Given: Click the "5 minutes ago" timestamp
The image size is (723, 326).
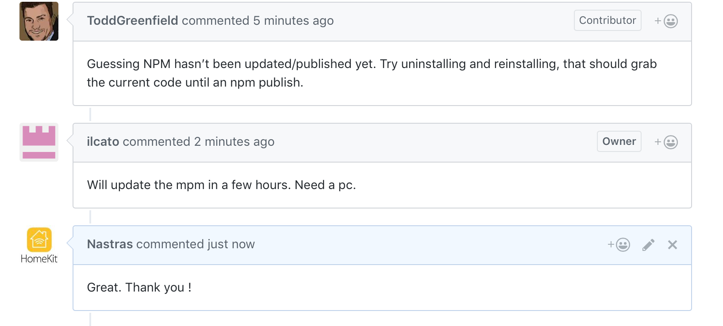Looking at the screenshot, I should click(293, 21).
